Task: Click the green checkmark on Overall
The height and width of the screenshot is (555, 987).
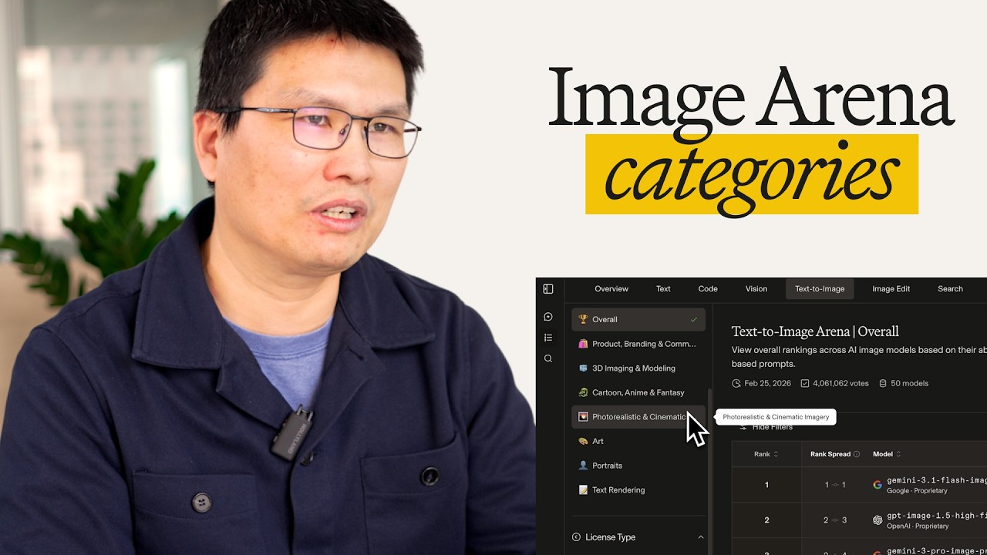Action: 694,319
